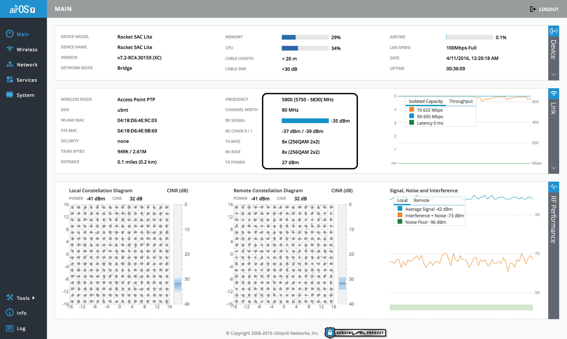Click the System chip icon in sidebar
Image resolution: width=567 pixels, height=339 pixels.
(10, 95)
